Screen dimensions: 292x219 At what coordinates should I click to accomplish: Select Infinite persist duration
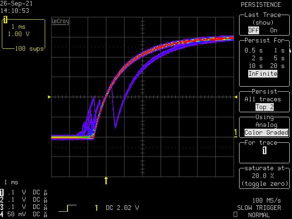(262, 73)
